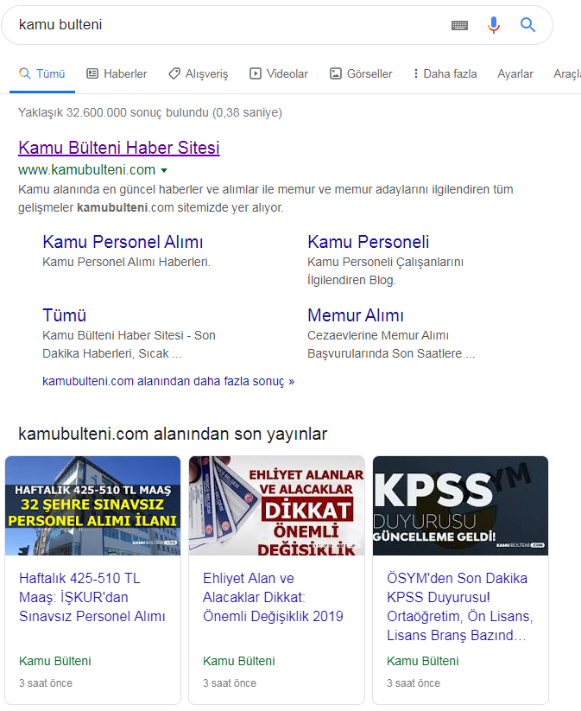Click the KPSS Duyurusu thumbnail image
Viewport: 581px width, 711px height.
[x=460, y=505]
